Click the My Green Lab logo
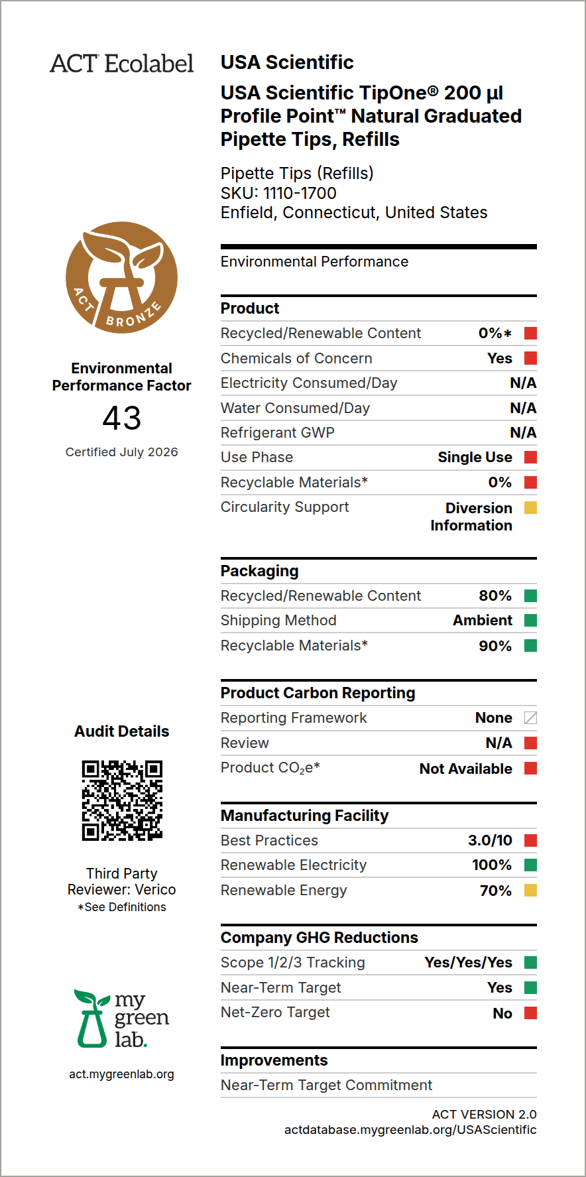Screen dimensions: 586x1177 122,1019
